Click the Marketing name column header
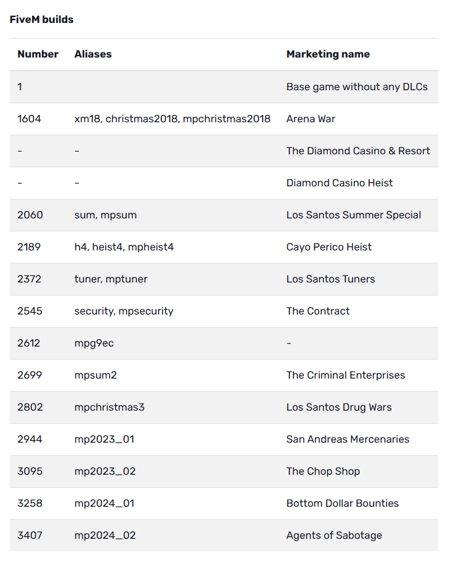 pyautogui.click(x=328, y=54)
